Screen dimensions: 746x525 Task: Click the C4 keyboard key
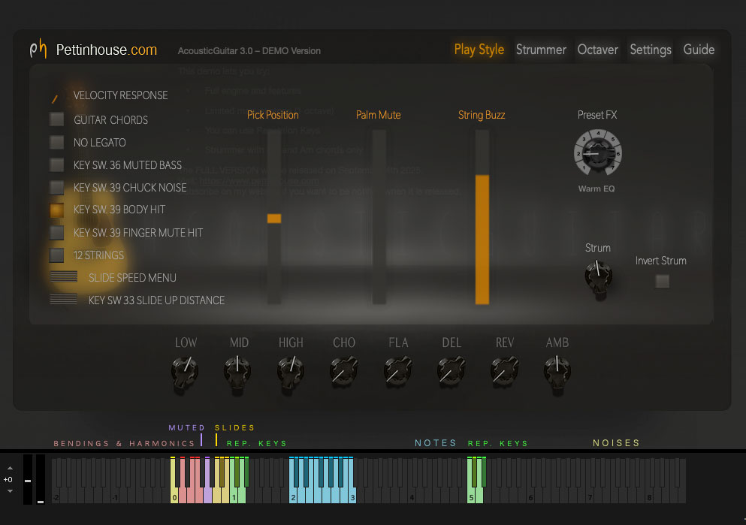412,496
